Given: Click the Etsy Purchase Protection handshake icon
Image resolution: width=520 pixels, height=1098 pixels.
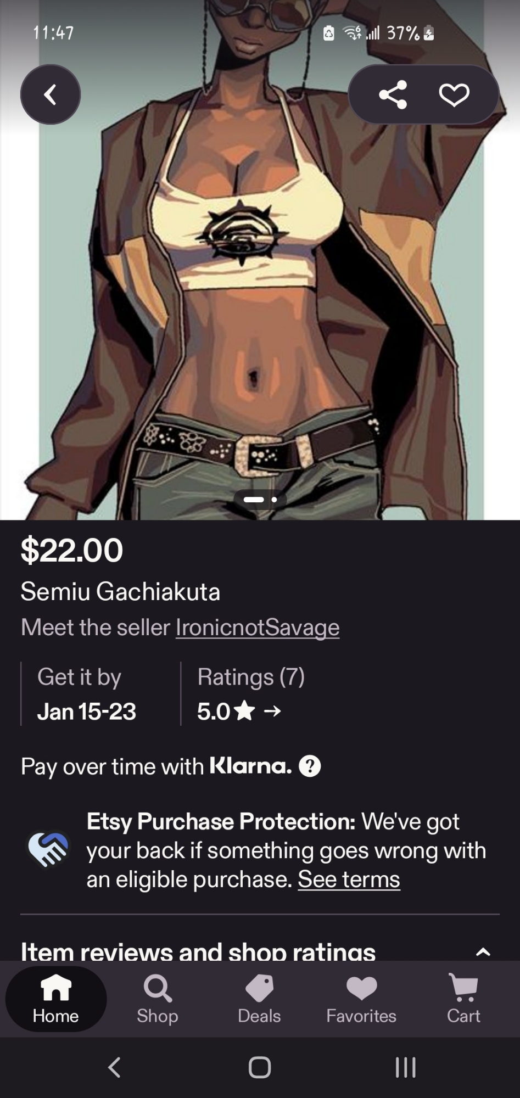Looking at the screenshot, I should (x=48, y=850).
